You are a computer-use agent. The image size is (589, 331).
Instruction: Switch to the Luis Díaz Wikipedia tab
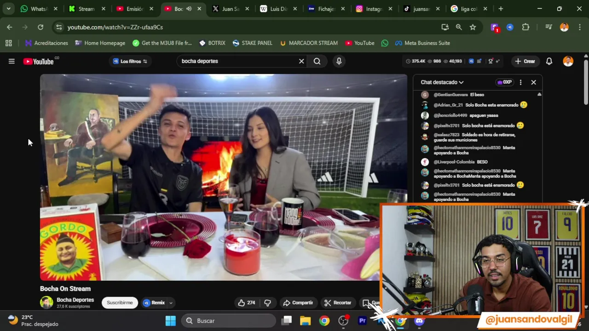[x=277, y=9]
